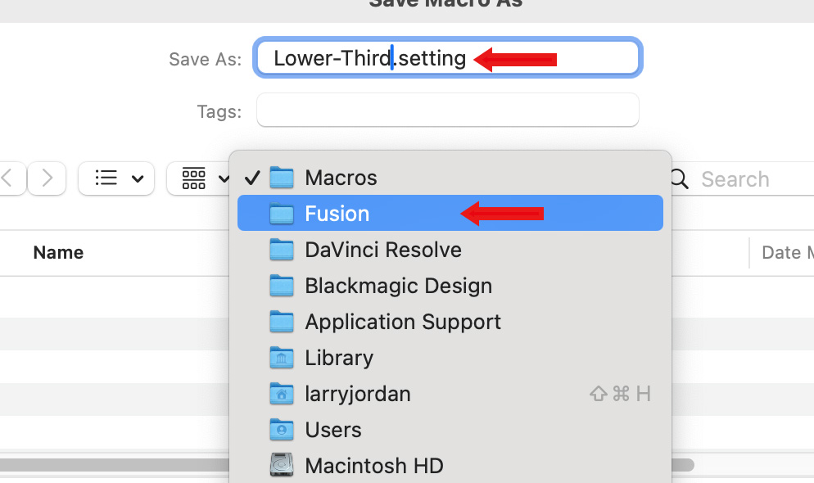This screenshot has width=814, height=483.
Task: Click the DaVinci Resolve folder icon
Action: 282,250
